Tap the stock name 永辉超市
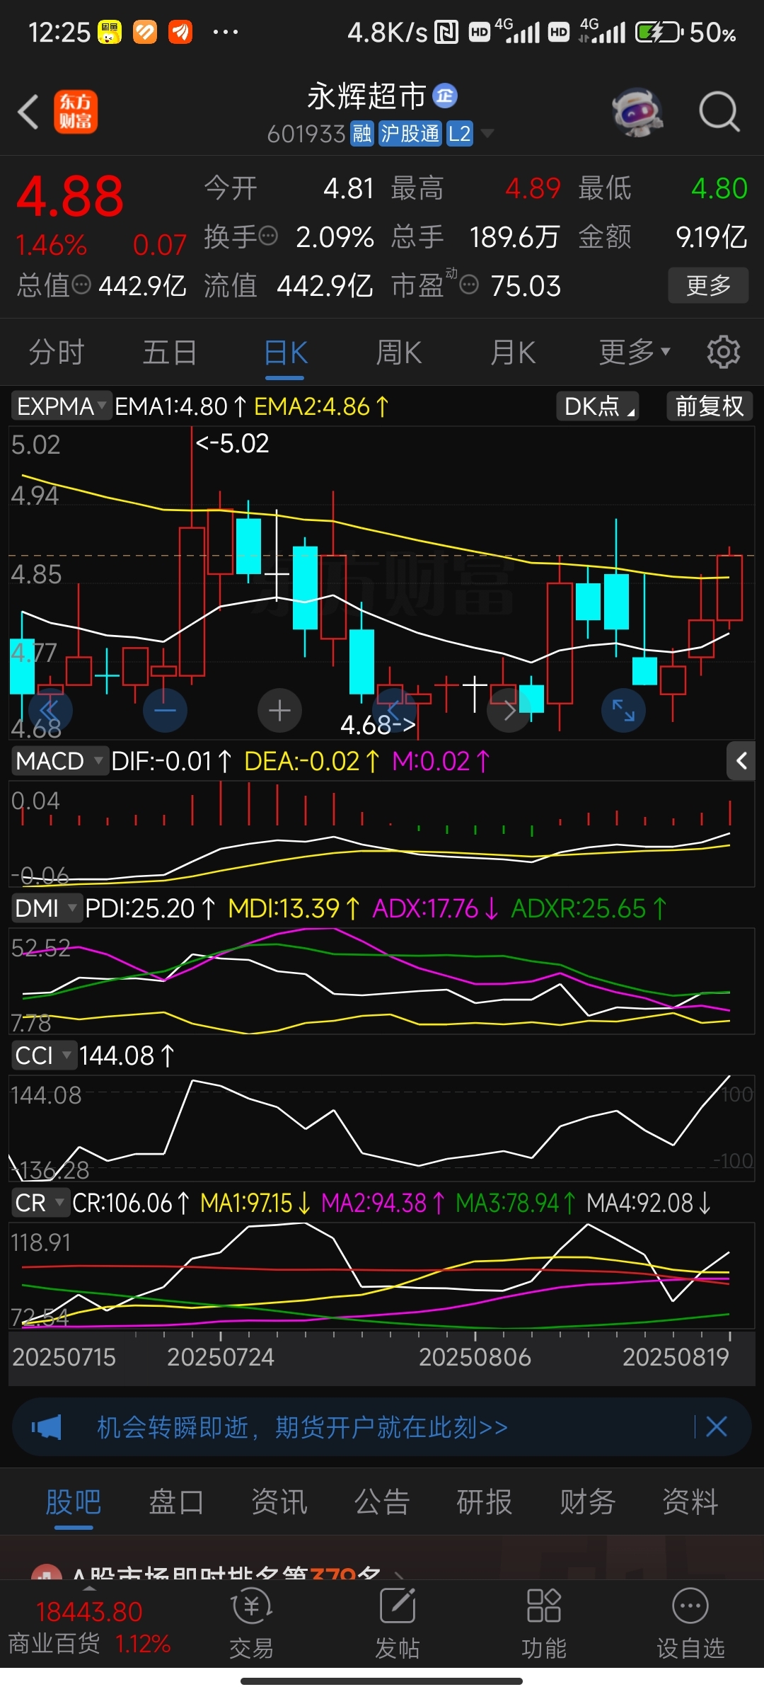This screenshot has height=1699, width=764. 366,96
